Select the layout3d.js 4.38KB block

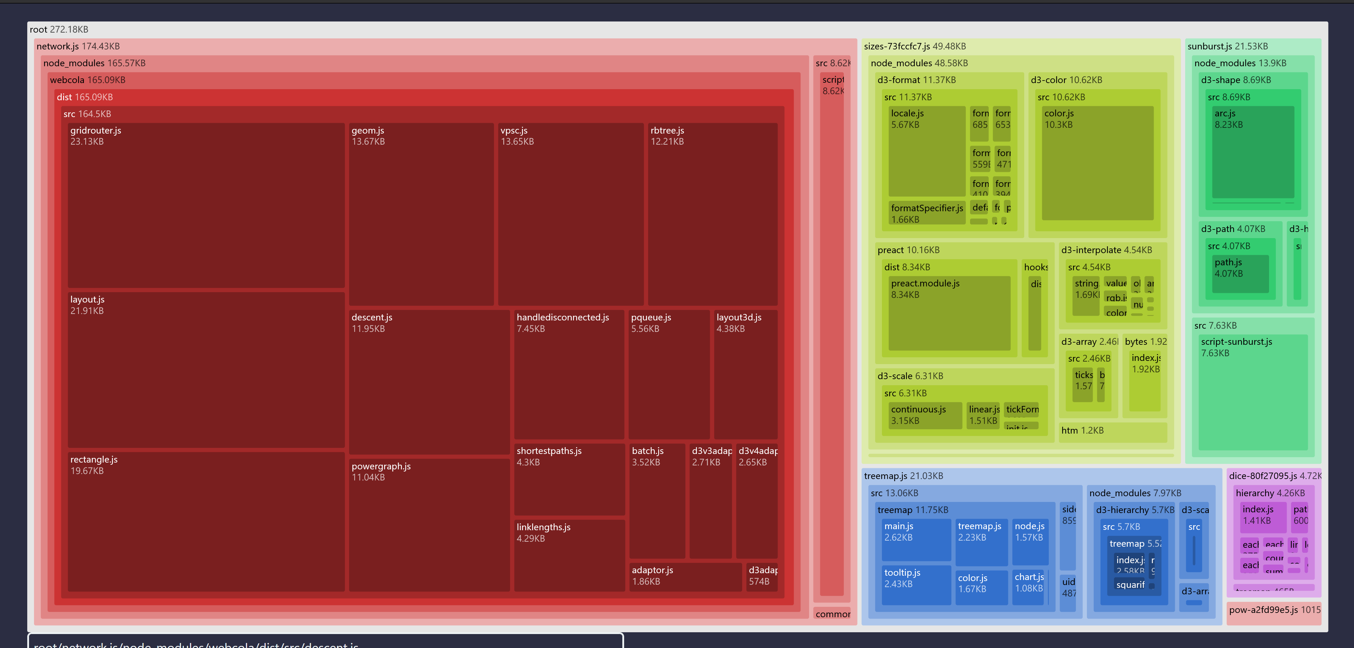(x=745, y=374)
